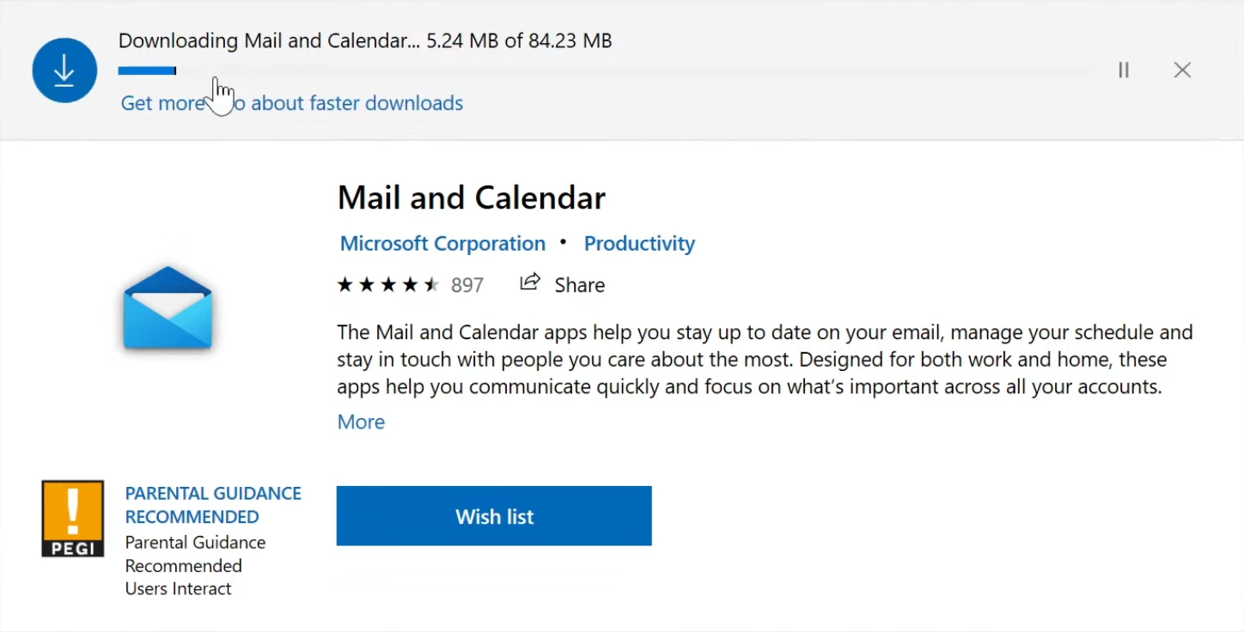This screenshot has width=1244, height=632.
Task: Click the app description paragraph
Action: coord(765,359)
